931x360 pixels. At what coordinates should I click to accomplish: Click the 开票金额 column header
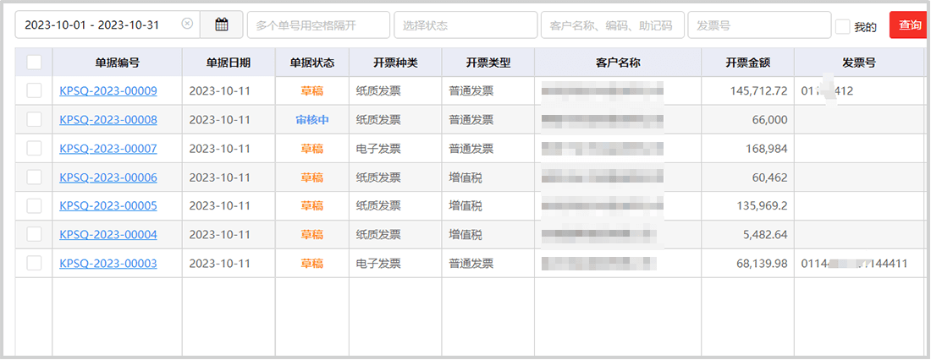click(747, 63)
